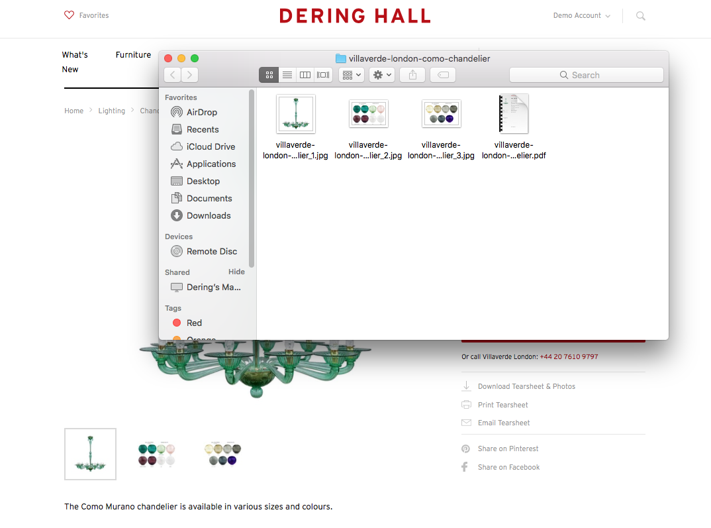Open the Furniture menu
The width and height of the screenshot is (711, 528).
(x=133, y=54)
